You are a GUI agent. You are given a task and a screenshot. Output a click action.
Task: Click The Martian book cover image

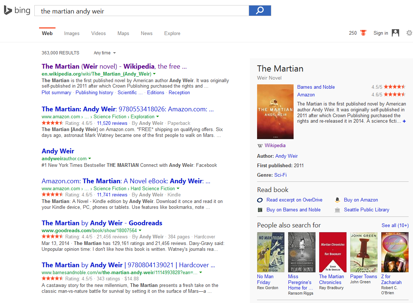[x=275, y=112]
